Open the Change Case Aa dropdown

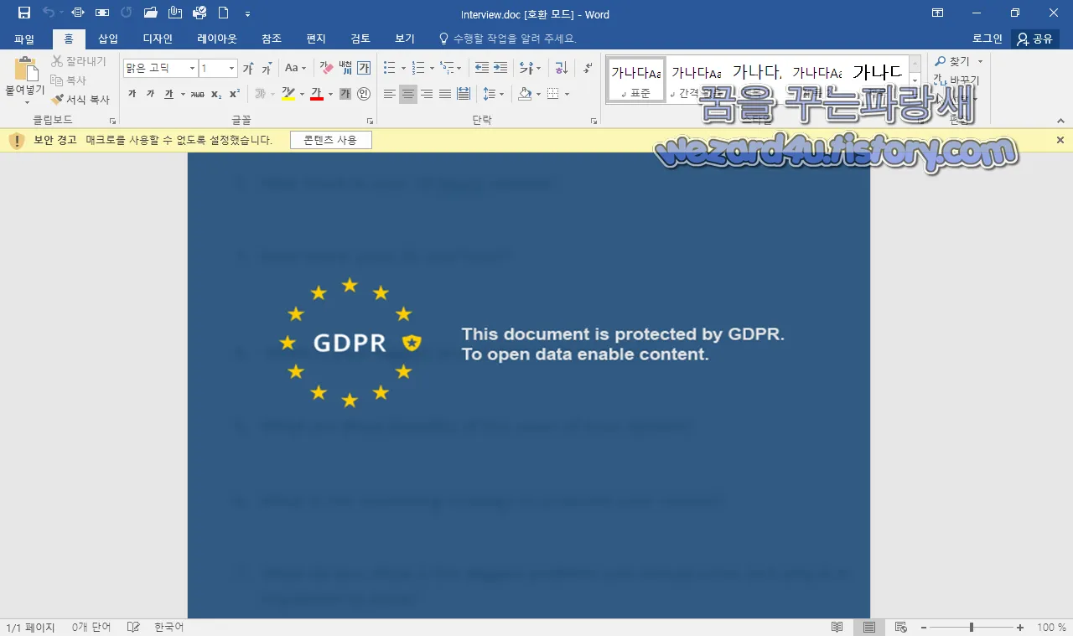click(295, 68)
